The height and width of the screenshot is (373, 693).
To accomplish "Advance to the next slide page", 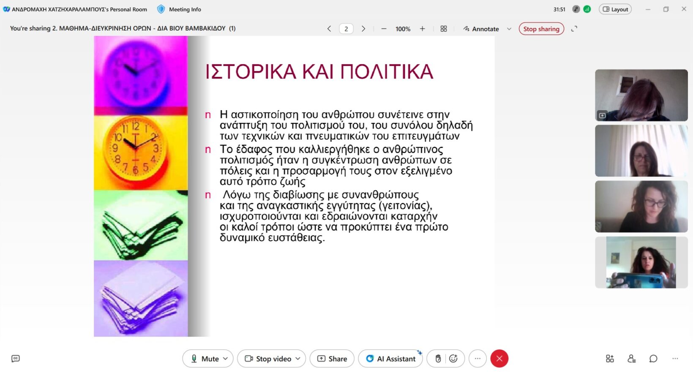I will (x=363, y=29).
